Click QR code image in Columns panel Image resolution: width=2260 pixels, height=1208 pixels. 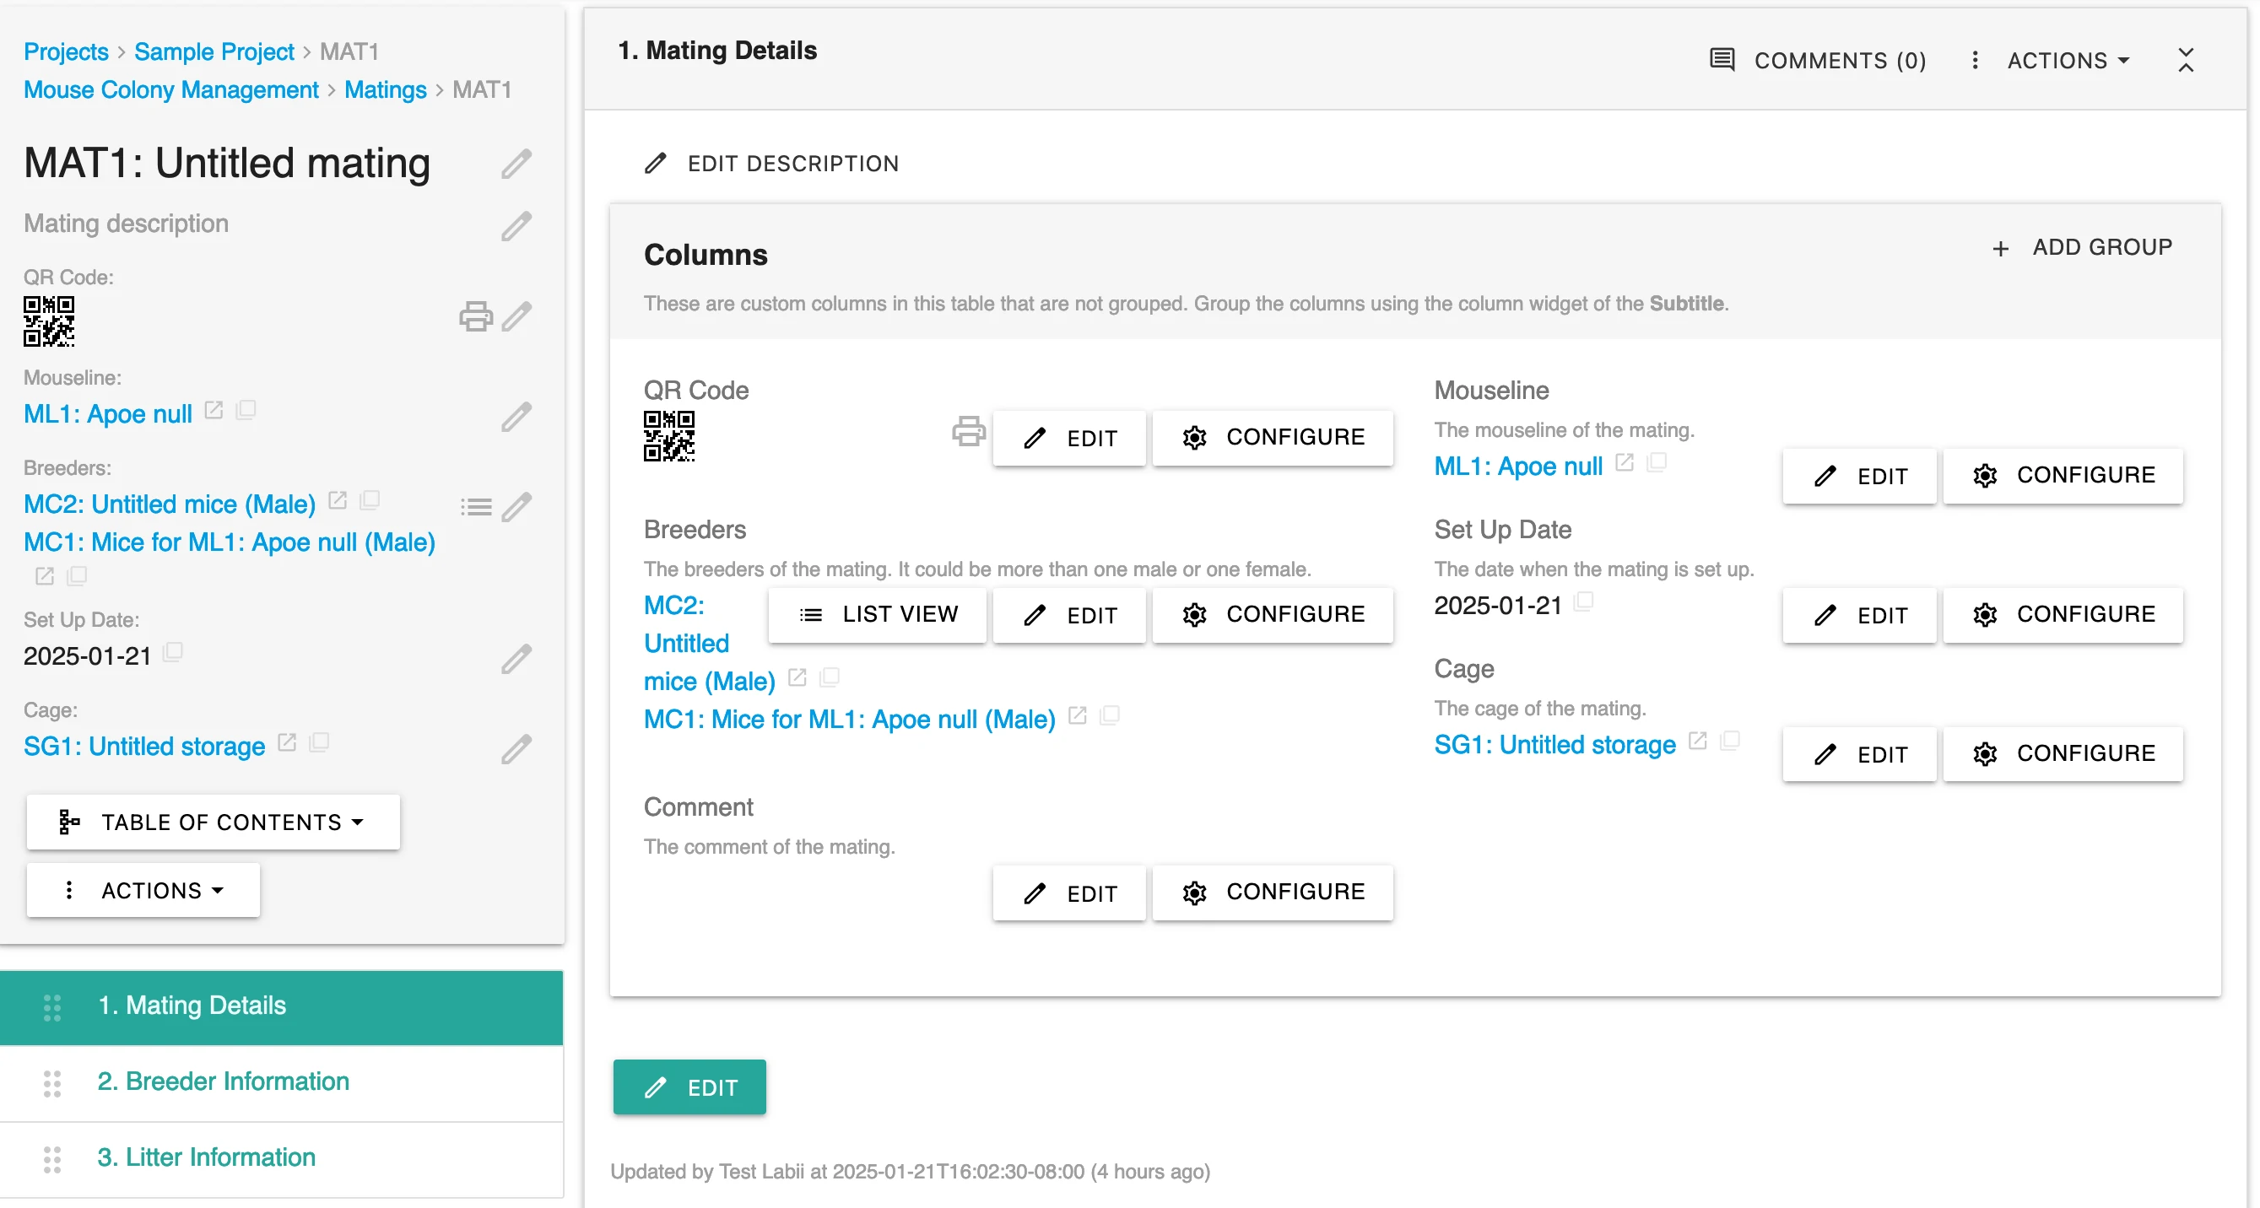(669, 436)
